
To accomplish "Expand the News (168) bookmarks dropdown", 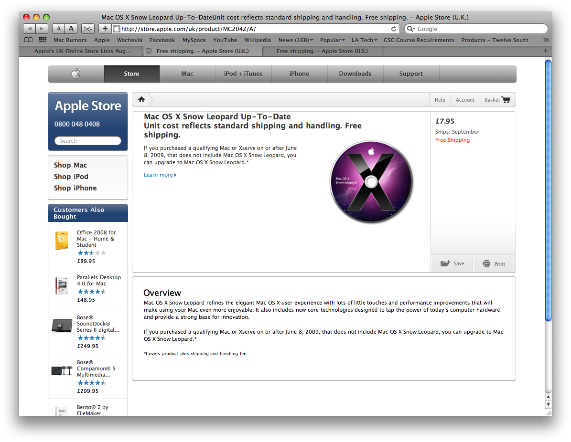I will (x=296, y=40).
